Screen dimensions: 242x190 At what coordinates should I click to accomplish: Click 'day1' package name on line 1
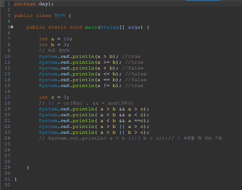[x=45, y=4]
